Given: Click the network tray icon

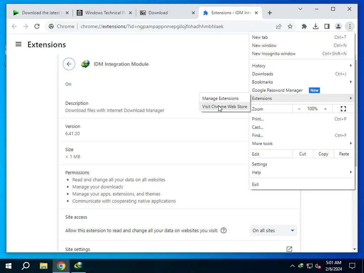Looking at the screenshot, I should (310, 266).
